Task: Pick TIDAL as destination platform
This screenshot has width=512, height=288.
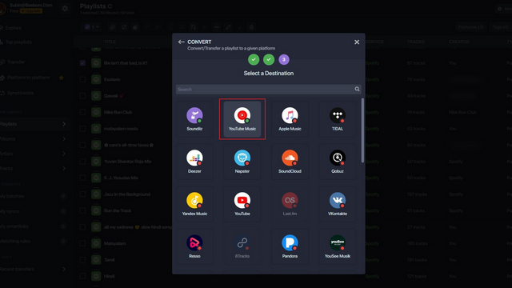Action: [338, 119]
